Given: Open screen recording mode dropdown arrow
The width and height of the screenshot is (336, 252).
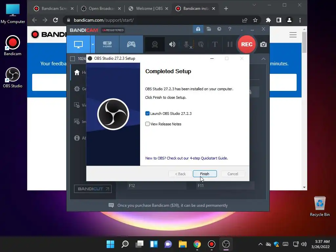Looking at the screenshot, I should pos(93,44).
